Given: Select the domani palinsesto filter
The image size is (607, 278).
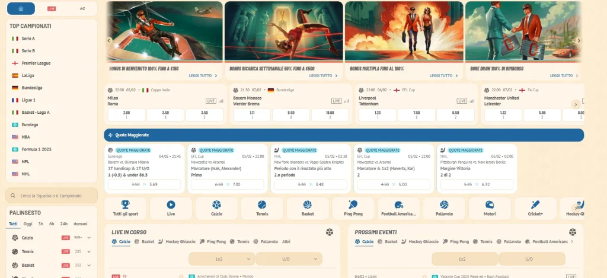Looking at the screenshot, I should (81, 224).
